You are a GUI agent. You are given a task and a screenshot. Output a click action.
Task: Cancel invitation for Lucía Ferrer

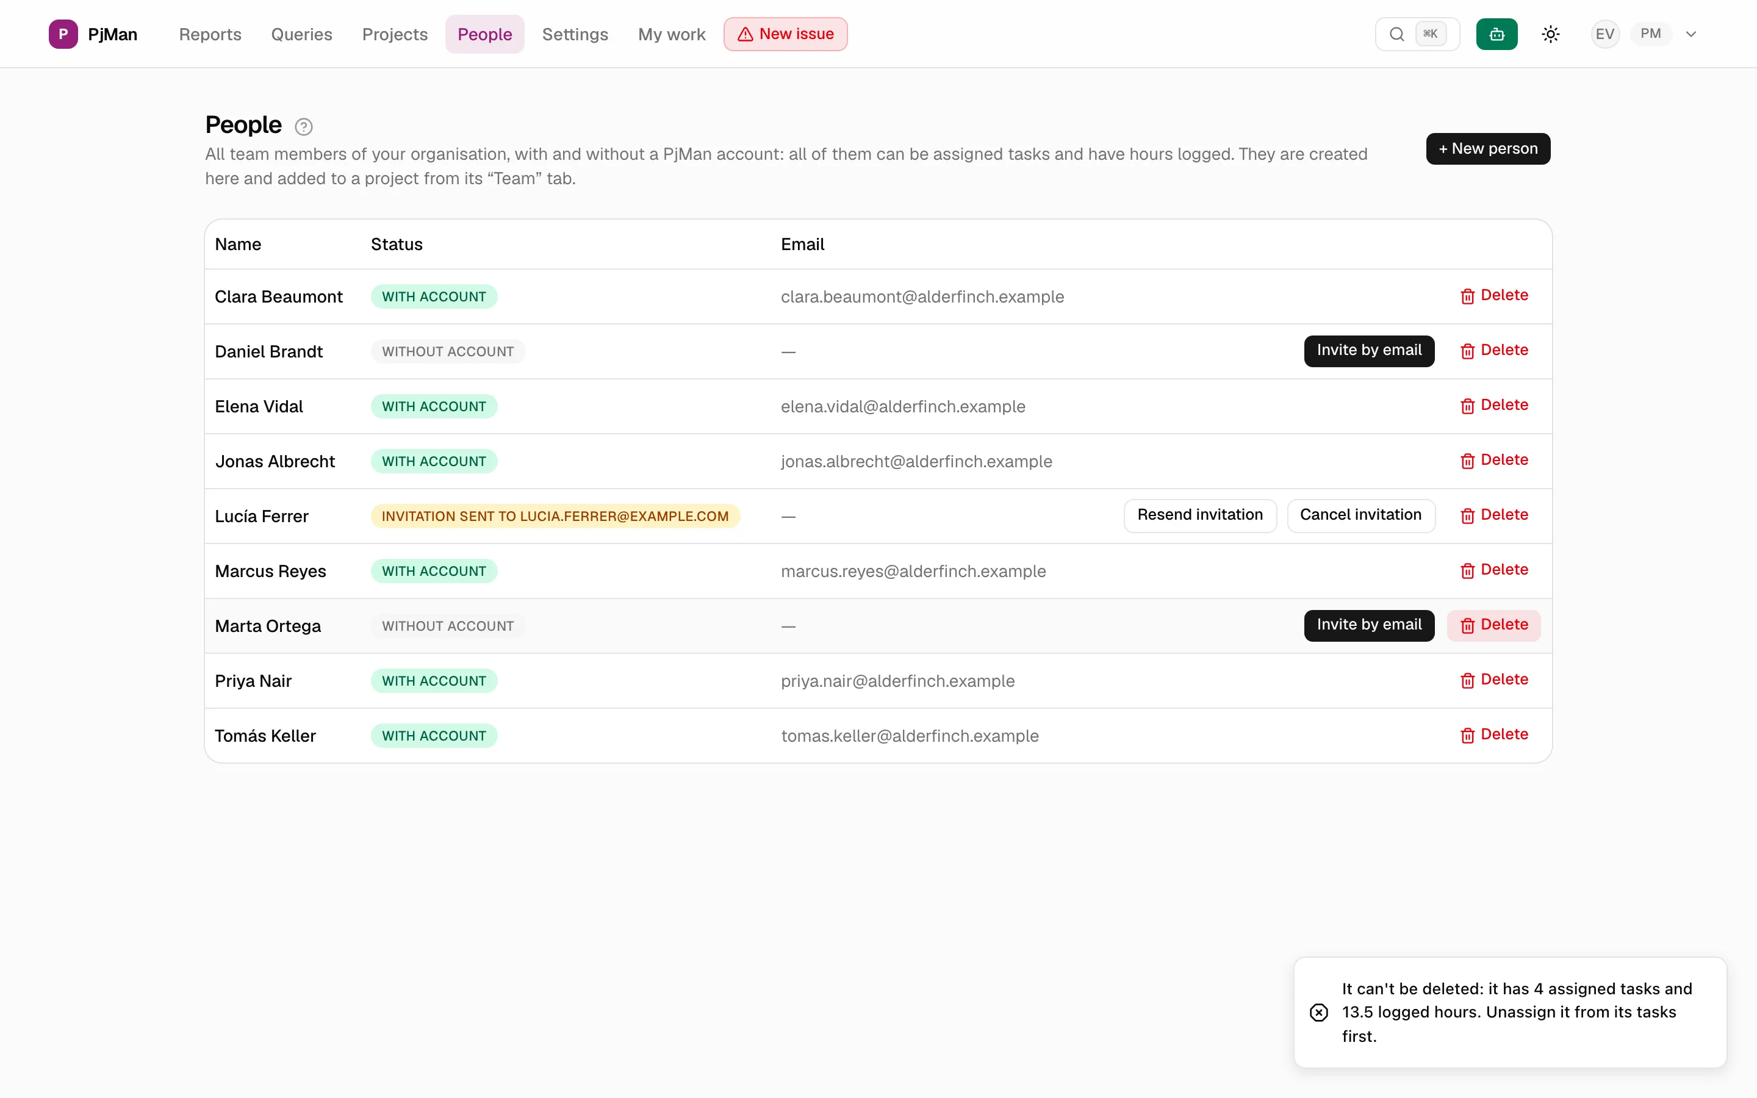pyautogui.click(x=1360, y=515)
